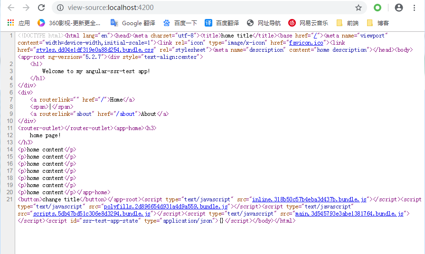
Task: Open the base href "/" link
Action: click(315, 36)
